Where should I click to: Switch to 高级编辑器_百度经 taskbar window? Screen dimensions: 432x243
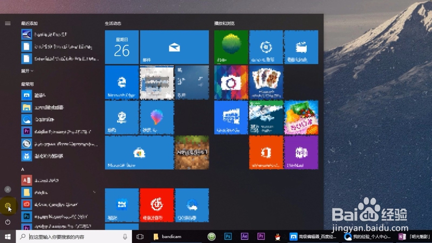313,237
